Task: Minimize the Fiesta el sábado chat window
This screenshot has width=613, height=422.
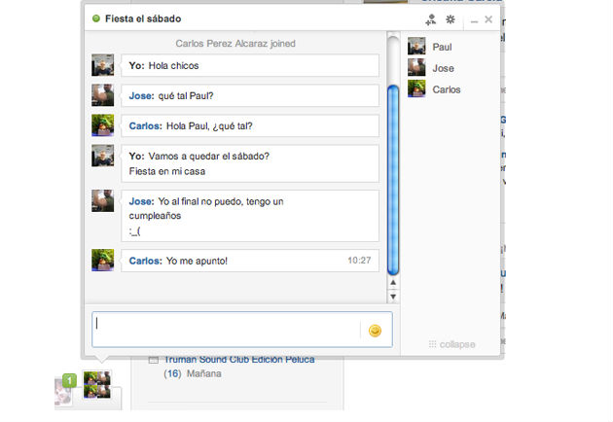Action: (474, 20)
